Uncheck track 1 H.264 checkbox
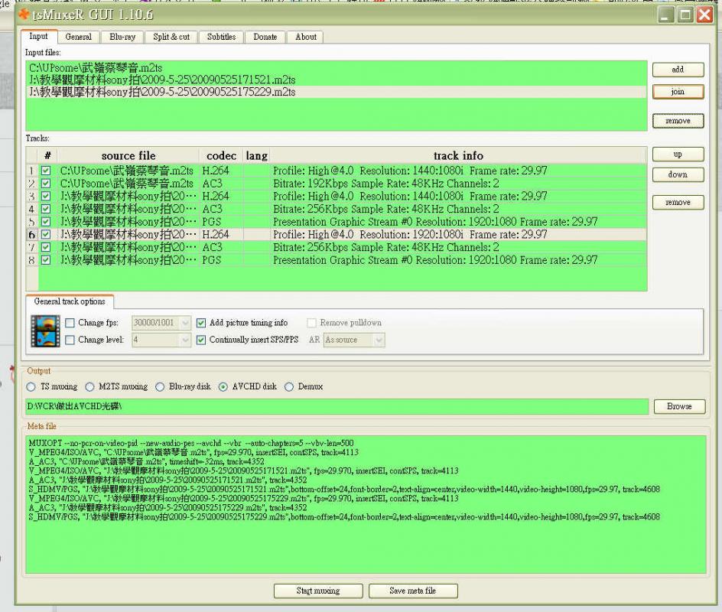The width and height of the screenshot is (722, 612). pyautogui.click(x=46, y=171)
